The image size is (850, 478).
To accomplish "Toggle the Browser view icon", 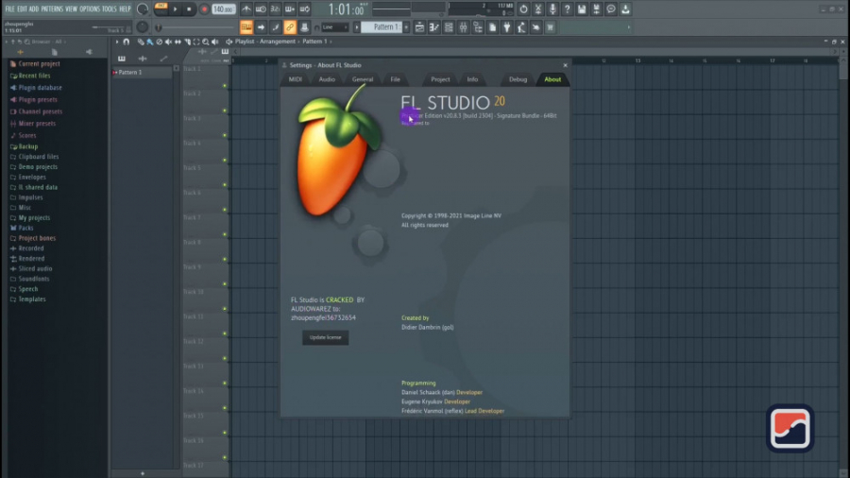I will point(478,27).
